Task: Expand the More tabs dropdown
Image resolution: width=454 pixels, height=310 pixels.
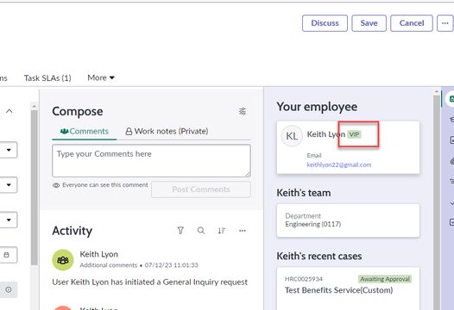Action: click(101, 77)
